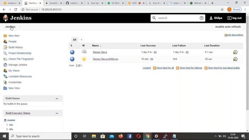Select the All view tab
This screenshot has width=249, height=140.
(75, 40)
